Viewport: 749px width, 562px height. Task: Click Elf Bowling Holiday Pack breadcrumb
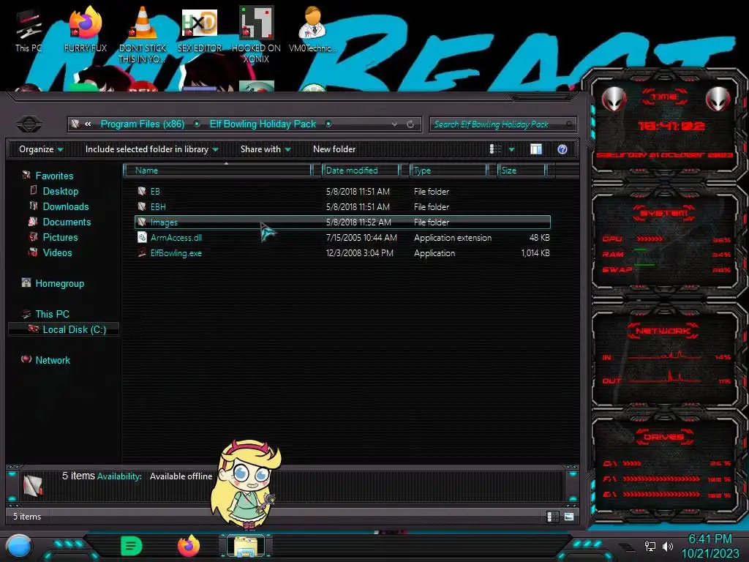263,124
